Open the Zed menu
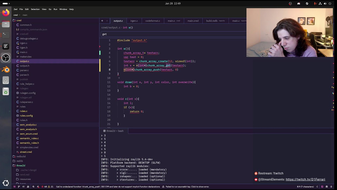Screen dimensions: 337x190 tap(16, 9)
